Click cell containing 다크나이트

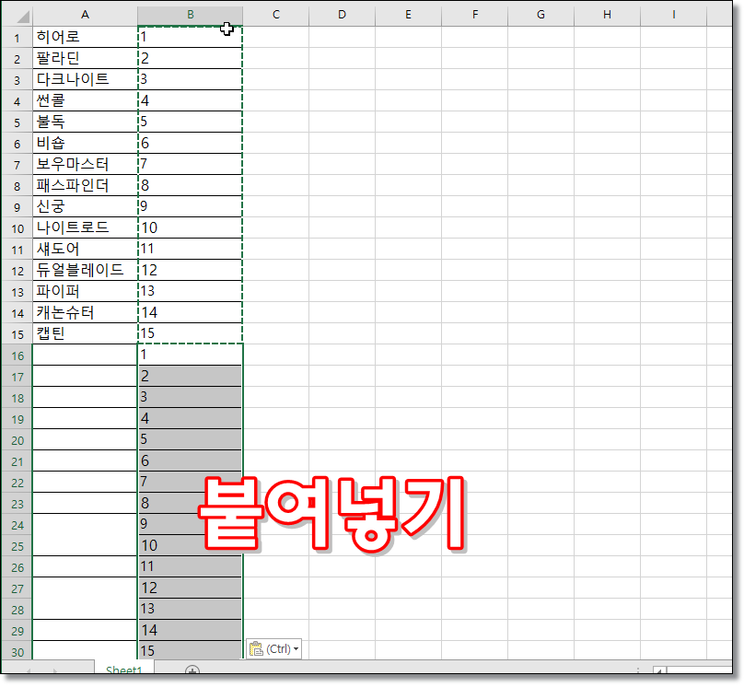(x=85, y=79)
